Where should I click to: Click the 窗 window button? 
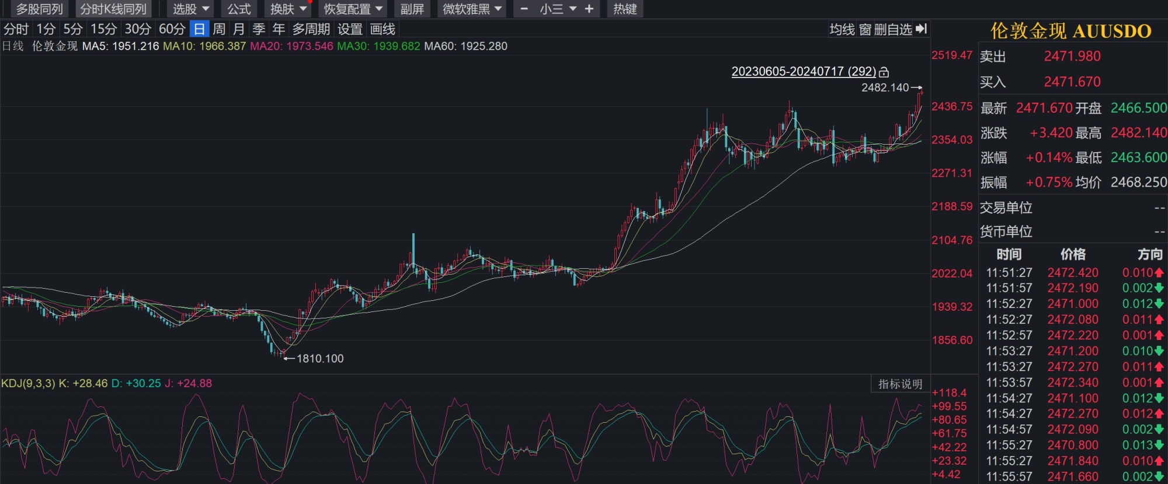(865, 29)
